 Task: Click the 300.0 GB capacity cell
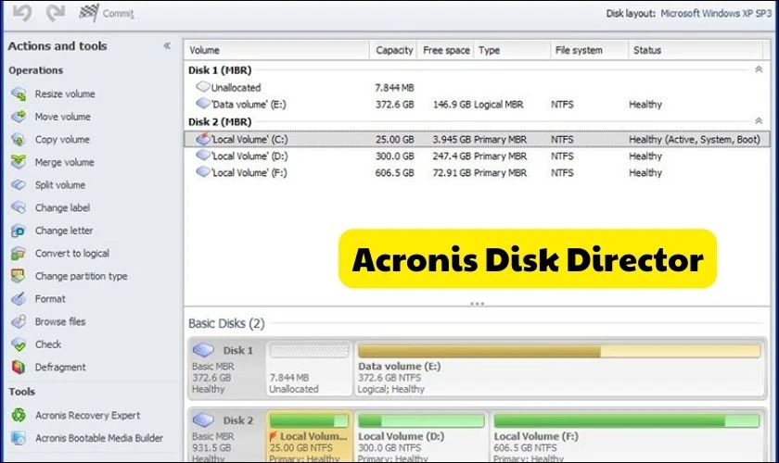(394, 156)
